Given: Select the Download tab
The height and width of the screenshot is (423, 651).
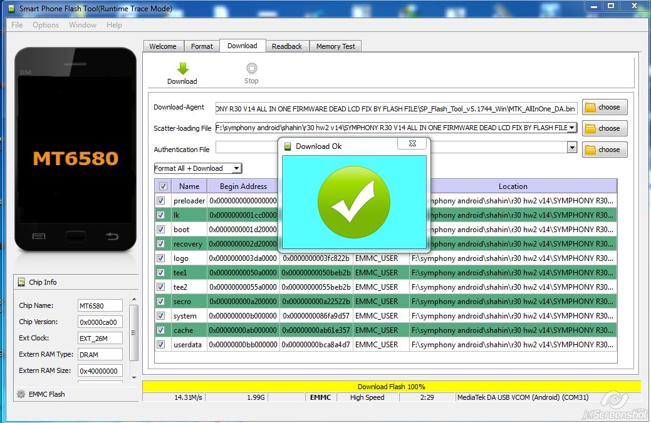Looking at the screenshot, I should coord(242,46).
